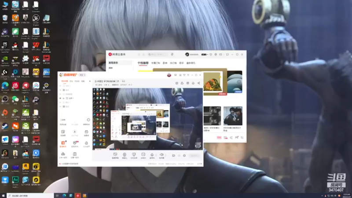
Task: Click the round more-tools icon in toolbox header
Action: pyautogui.click(x=88, y=120)
